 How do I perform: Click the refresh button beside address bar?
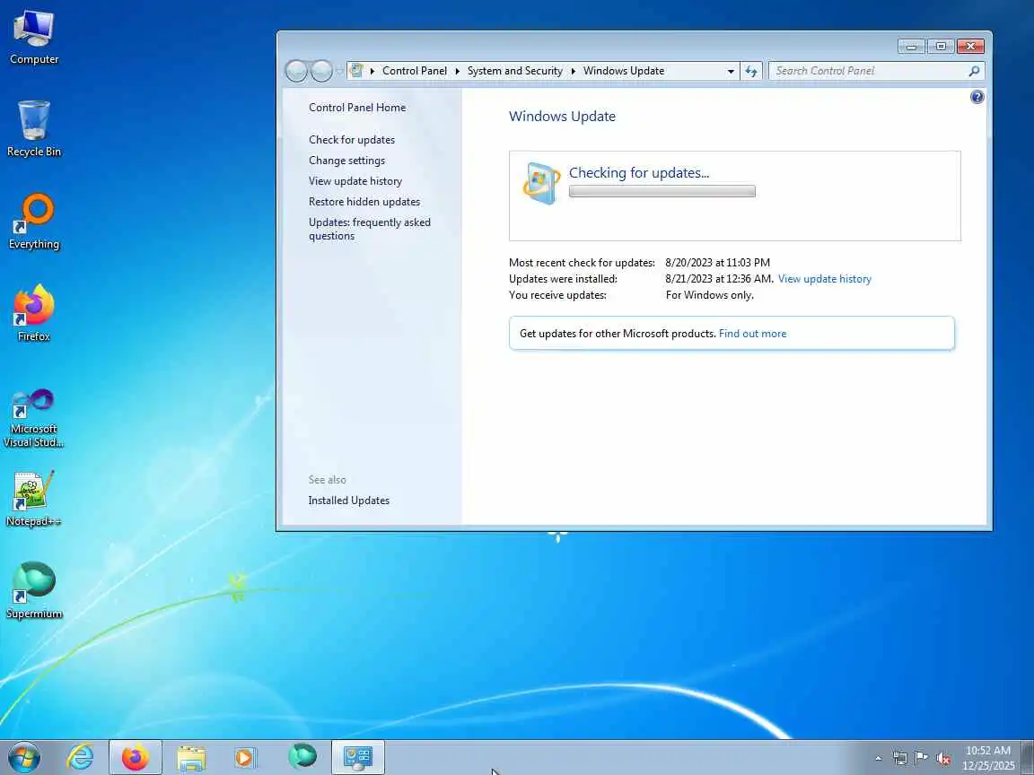[751, 71]
